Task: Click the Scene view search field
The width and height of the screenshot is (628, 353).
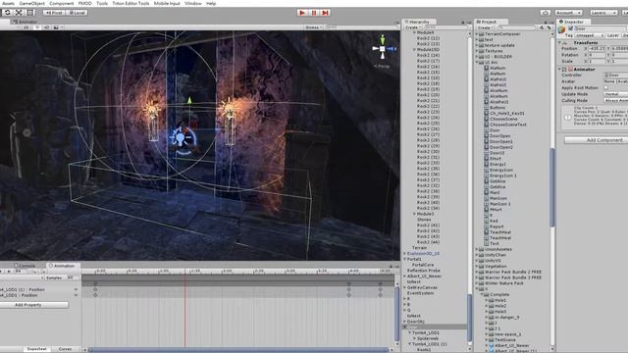Action: point(362,27)
